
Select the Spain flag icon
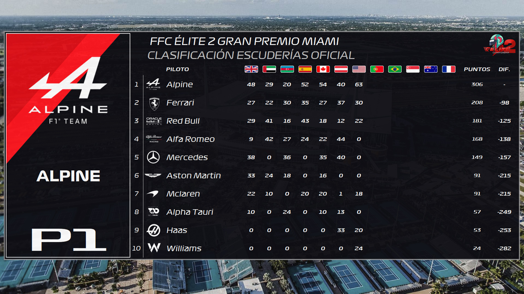(305, 69)
